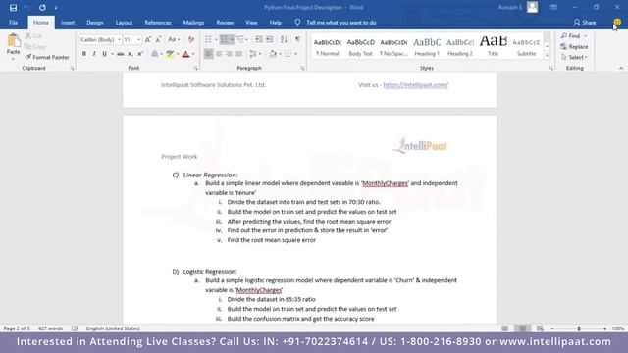This screenshot has height=353, width=628.
Task: Open the Find dropdown arrow
Action: coord(586,36)
